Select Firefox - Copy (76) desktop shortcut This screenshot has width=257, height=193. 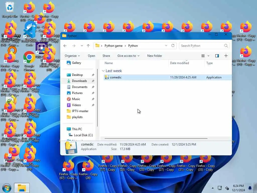[246, 56]
